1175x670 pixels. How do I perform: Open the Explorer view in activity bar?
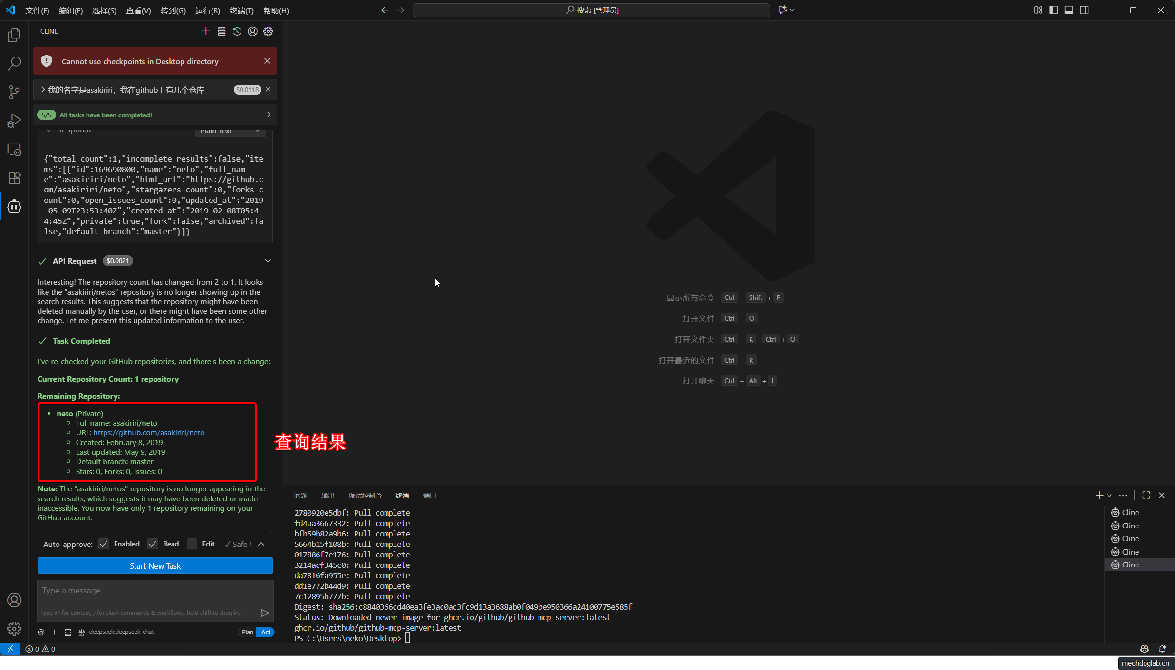tap(14, 35)
